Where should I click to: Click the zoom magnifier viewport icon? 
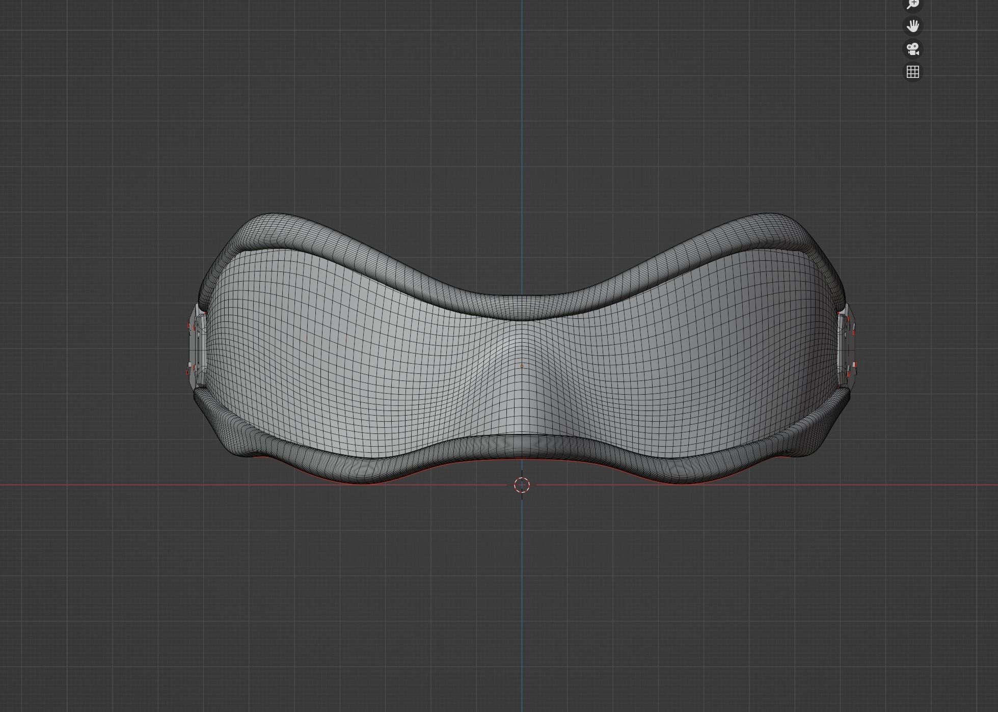912,4
